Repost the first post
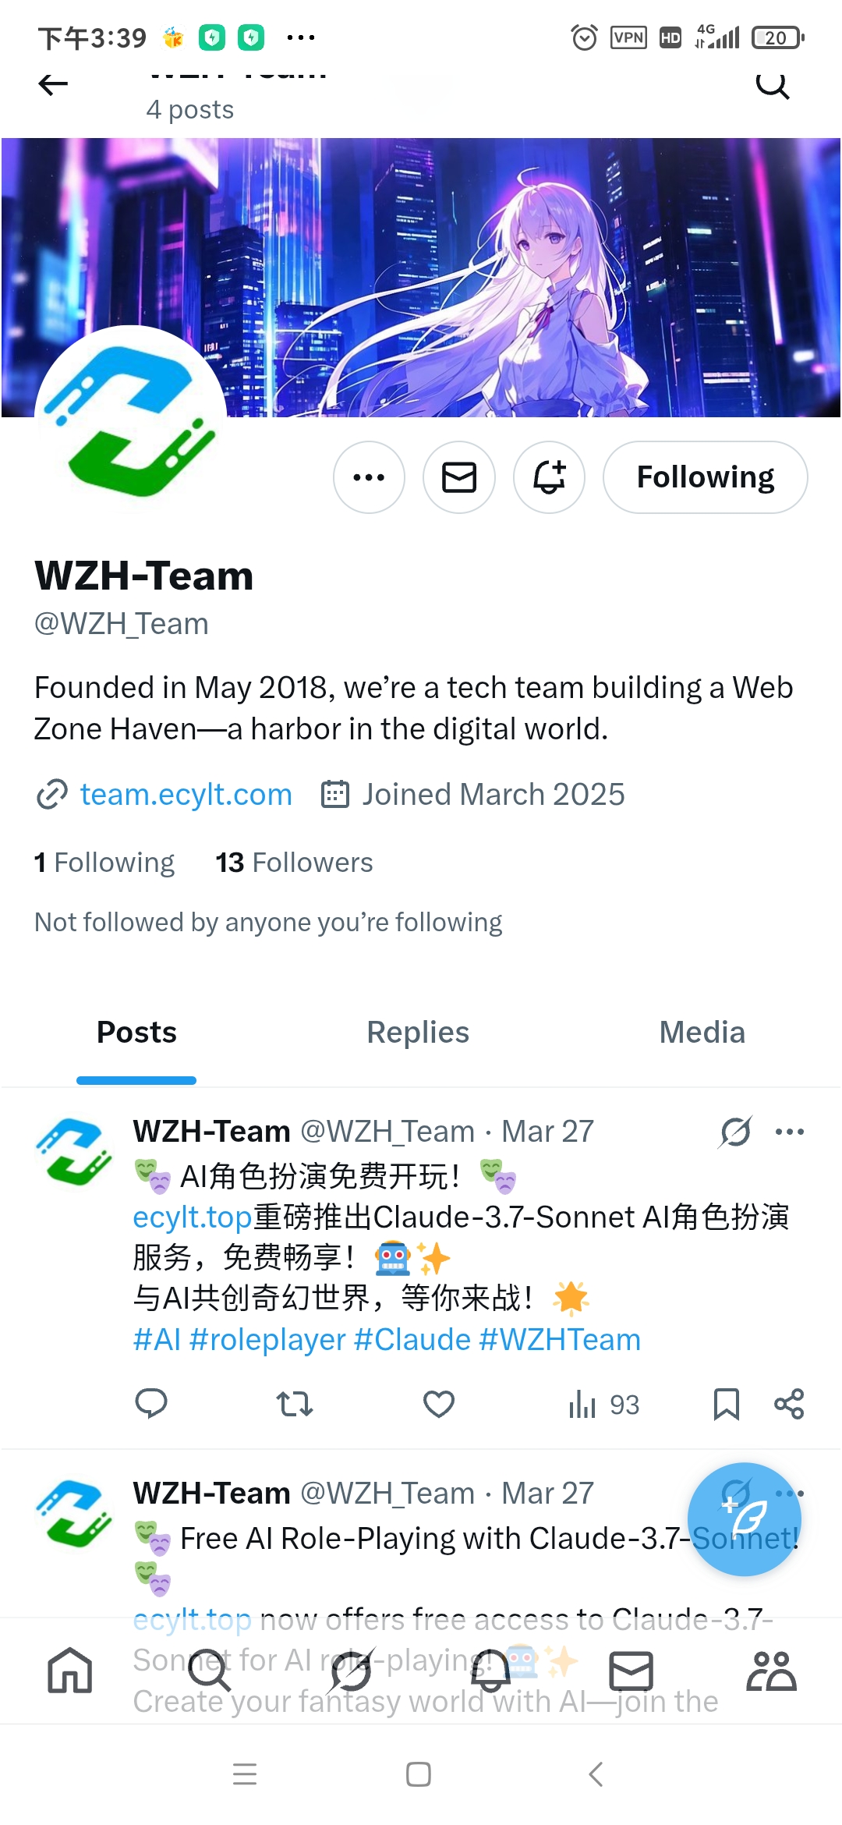 (295, 1404)
